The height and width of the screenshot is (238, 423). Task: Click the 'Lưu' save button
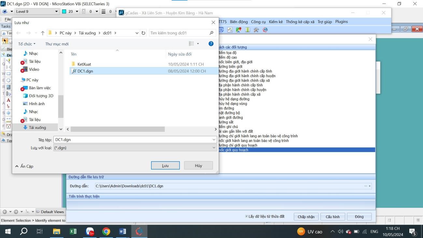click(165, 165)
